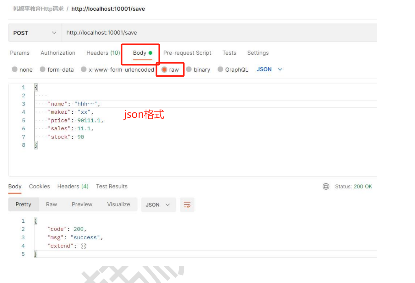Open the response JSON format dropdown
The width and height of the screenshot is (415, 283).
coord(158,205)
